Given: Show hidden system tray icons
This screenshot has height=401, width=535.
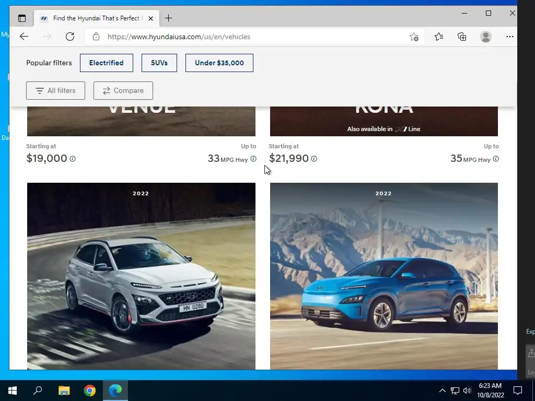Looking at the screenshot, I should [442, 391].
